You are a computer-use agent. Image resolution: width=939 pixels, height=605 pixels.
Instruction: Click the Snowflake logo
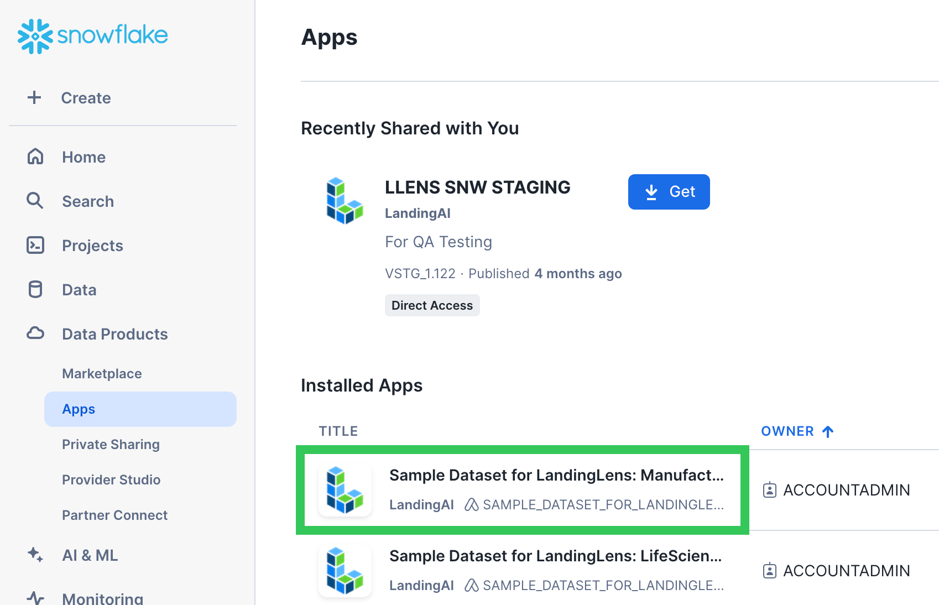pyautogui.click(x=92, y=36)
